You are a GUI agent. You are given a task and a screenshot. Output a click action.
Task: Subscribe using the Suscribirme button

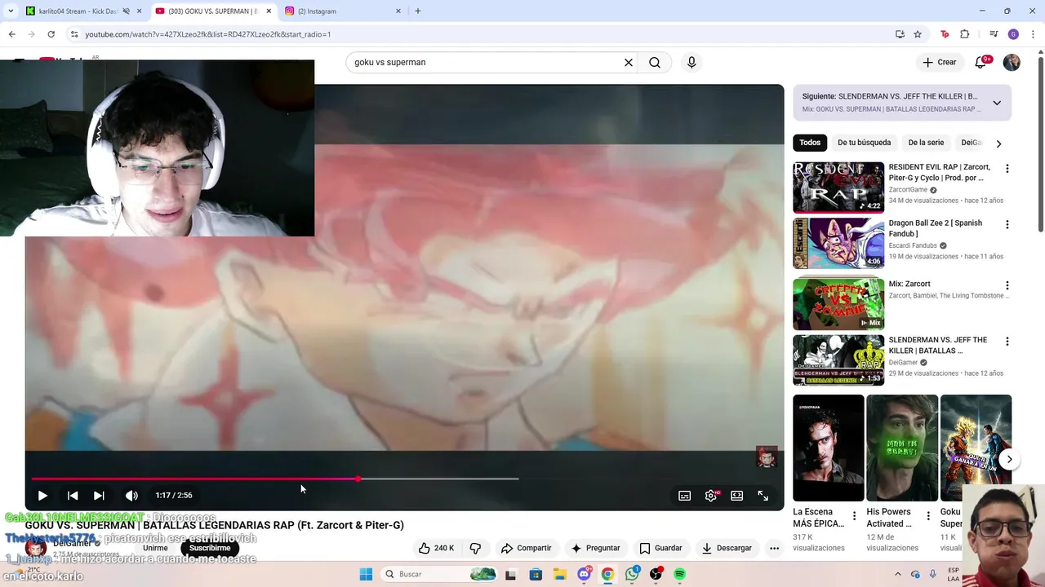[x=210, y=548]
